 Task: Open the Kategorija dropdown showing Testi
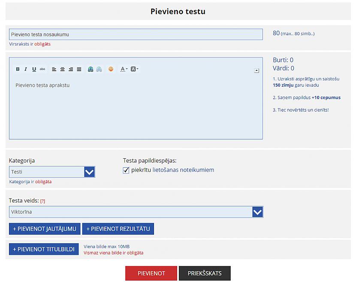(52, 172)
